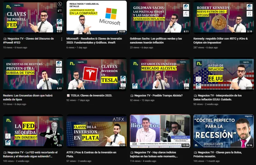The width and height of the screenshot is (256, 165).
Task: Click title 'Negocios TV - Hay claros indicios bajistas'
Action: 154,154
